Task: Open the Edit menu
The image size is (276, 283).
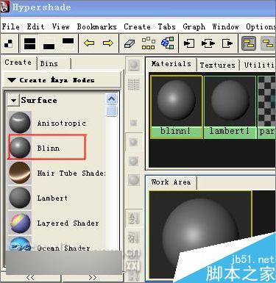Action: [x=36, y=26]
